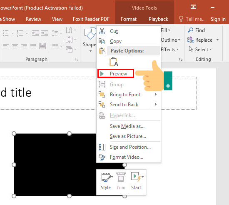Center-align the paragraph text
This screenshot has width=229, height=205.
(x=15, y=47)
